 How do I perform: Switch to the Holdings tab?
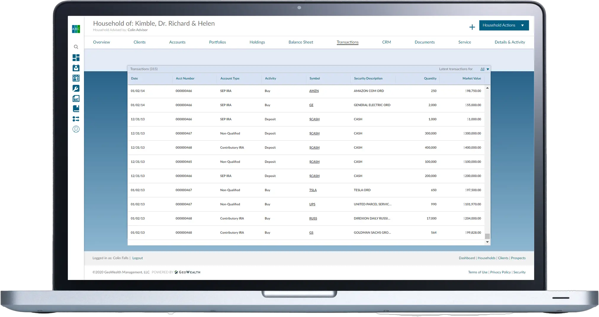point(257,42)
